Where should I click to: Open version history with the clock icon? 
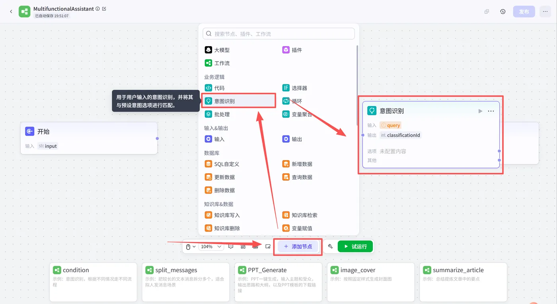502,12
